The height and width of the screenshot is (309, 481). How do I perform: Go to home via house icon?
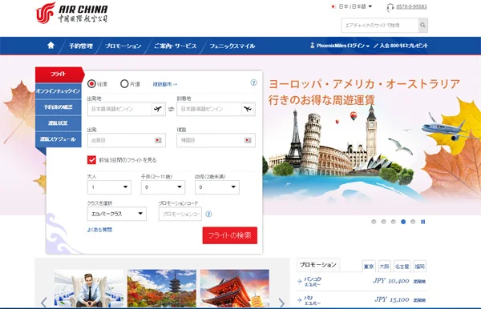(51, 46)
